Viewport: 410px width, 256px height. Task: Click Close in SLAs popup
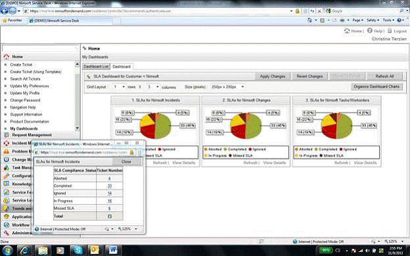(126, 162)
